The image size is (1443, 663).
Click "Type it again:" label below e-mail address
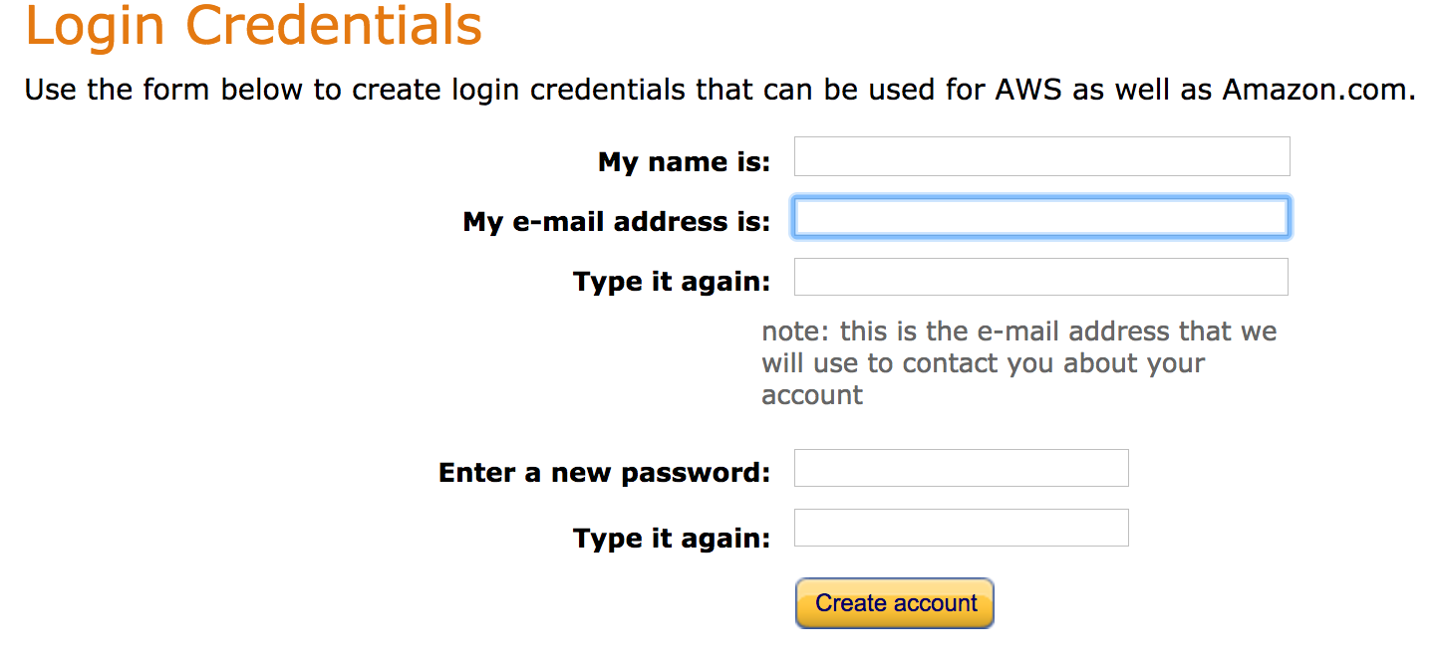[x=671, y=282]
